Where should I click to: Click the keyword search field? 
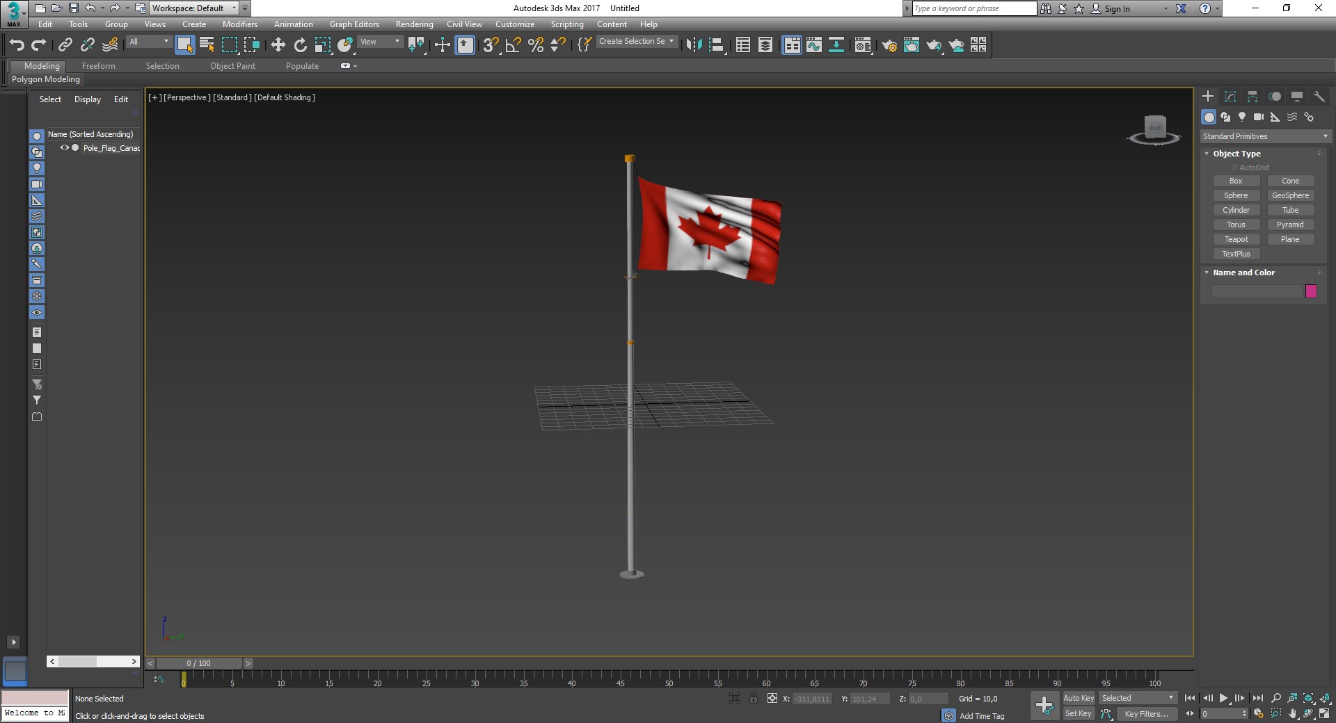pyautogui.click(x=973, y=8)
